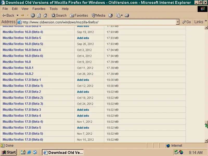
Task: Open Mozilla Firefox 17.0 (Beta 6) link
Action: click(23, 139)
